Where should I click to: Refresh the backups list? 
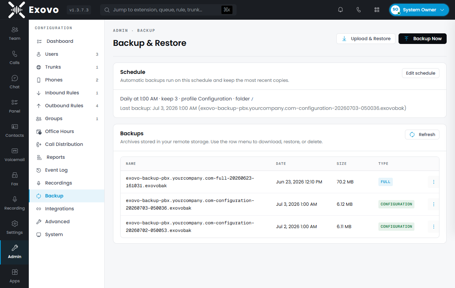coord(422,135)
